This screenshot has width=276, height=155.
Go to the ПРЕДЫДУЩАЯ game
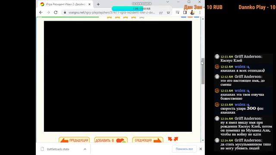click(74, 140)
